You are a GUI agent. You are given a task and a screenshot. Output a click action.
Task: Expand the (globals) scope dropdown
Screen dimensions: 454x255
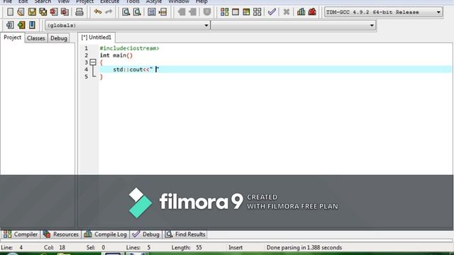coord(128,25)
